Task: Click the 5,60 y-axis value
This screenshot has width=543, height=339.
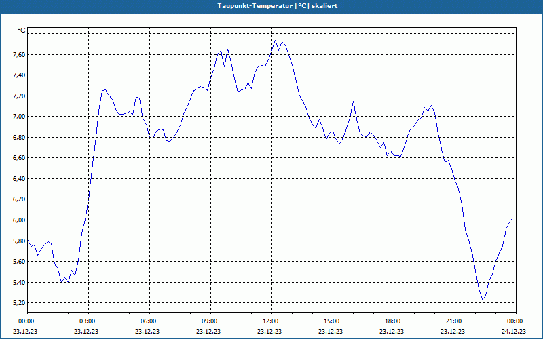Action: pos(19,262)
